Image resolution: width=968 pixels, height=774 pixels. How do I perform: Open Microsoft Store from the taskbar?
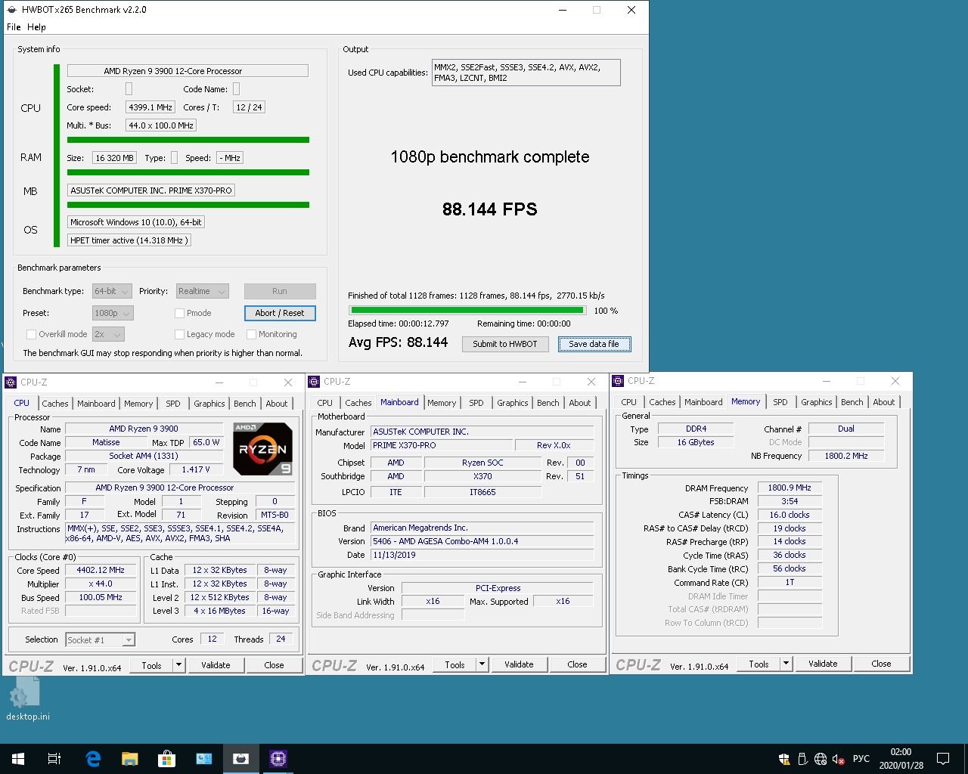[x=166, y=759]
